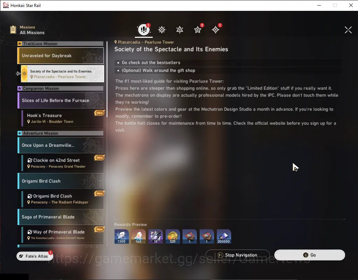This screenshot has width=358, height=280.
Task: Click the location pin beside The Radiant Feldspar
Action: tap(28, 202)
